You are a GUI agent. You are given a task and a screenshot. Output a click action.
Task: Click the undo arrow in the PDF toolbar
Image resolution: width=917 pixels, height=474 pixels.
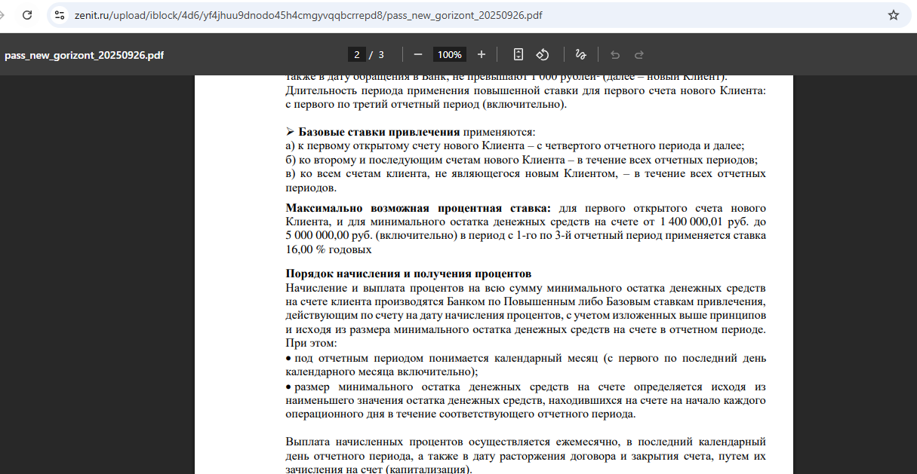click(x=615, y=54)
